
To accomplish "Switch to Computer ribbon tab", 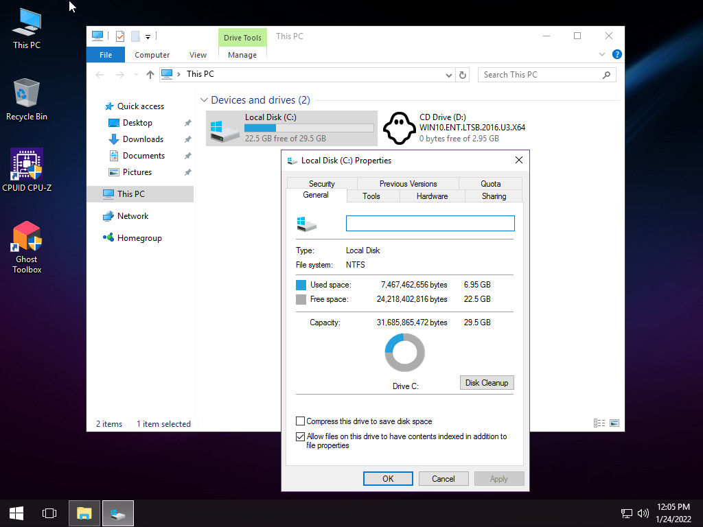I will (152, 55).
